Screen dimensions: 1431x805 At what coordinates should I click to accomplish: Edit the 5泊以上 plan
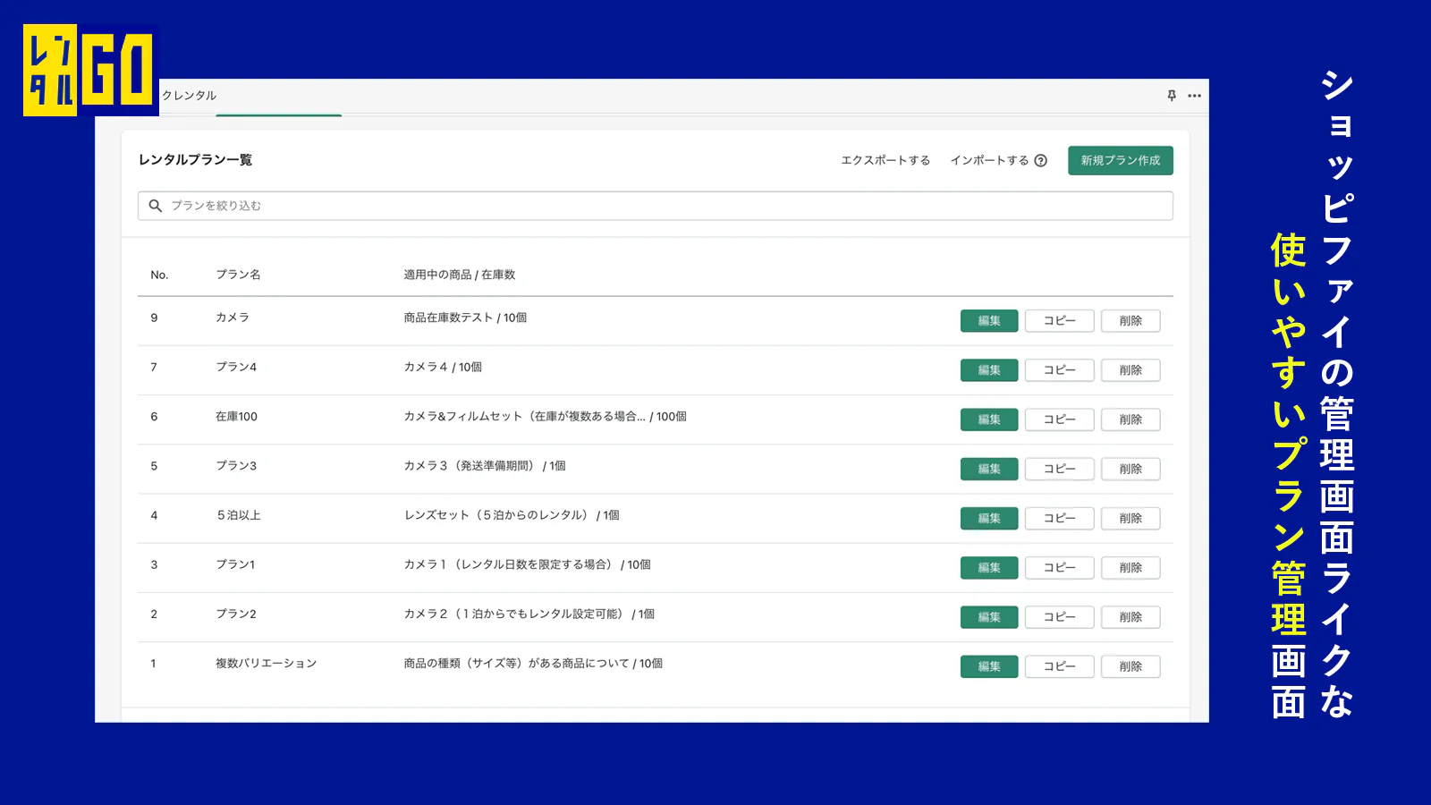989,519
